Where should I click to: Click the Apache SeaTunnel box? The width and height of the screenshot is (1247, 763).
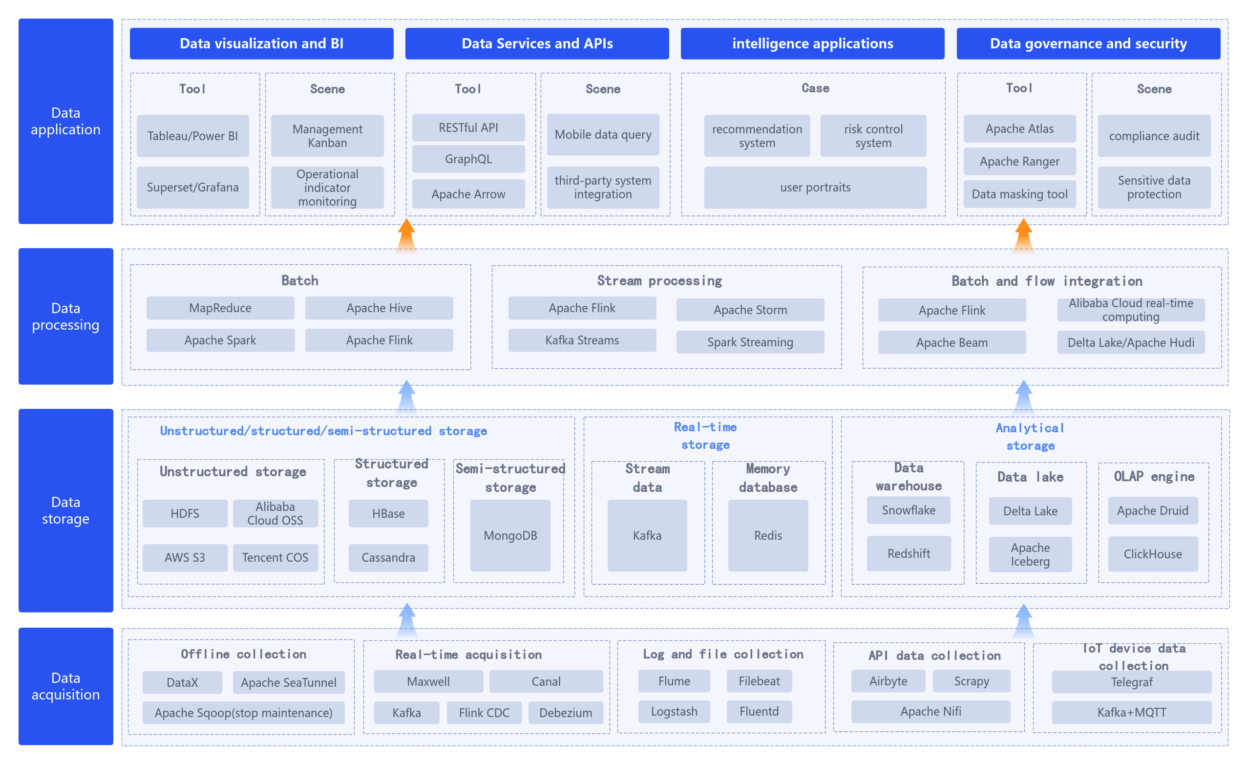[x=289, y=682]
